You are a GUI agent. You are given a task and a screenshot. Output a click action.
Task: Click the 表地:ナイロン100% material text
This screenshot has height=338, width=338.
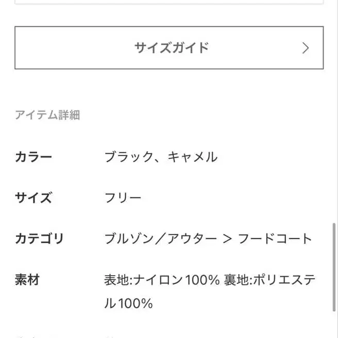162,280
